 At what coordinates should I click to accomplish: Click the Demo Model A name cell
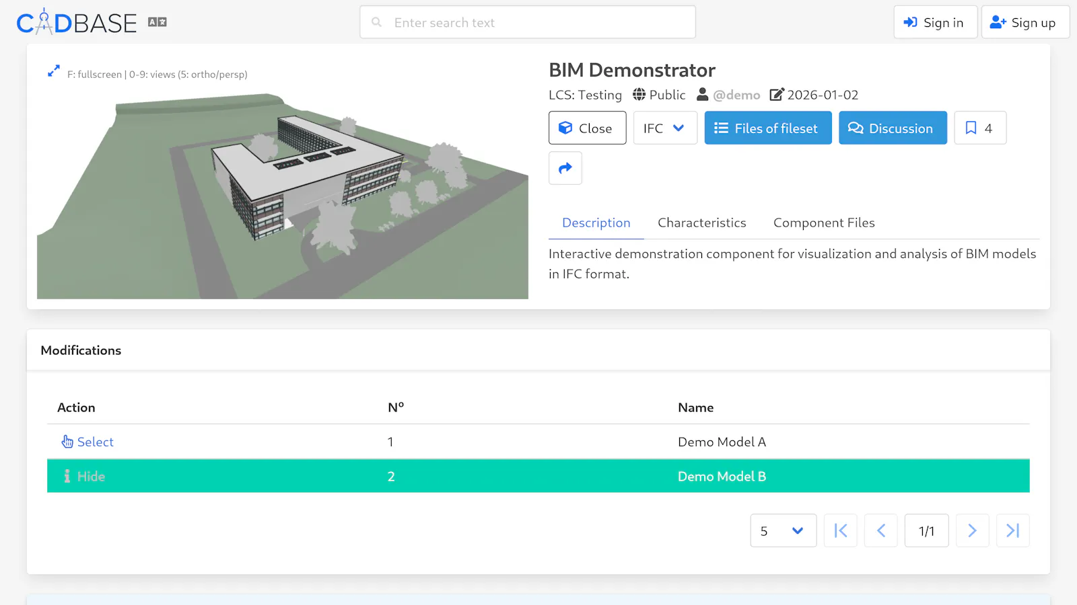(x=722, y=442)
